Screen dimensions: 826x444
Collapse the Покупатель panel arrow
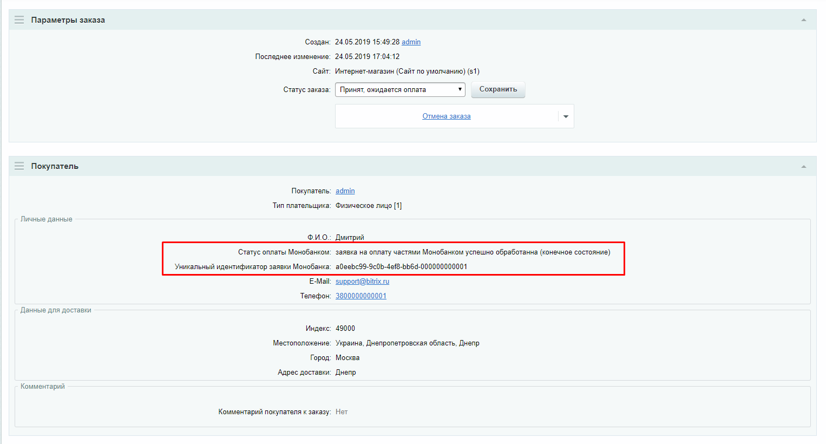[x=804, y=166]
